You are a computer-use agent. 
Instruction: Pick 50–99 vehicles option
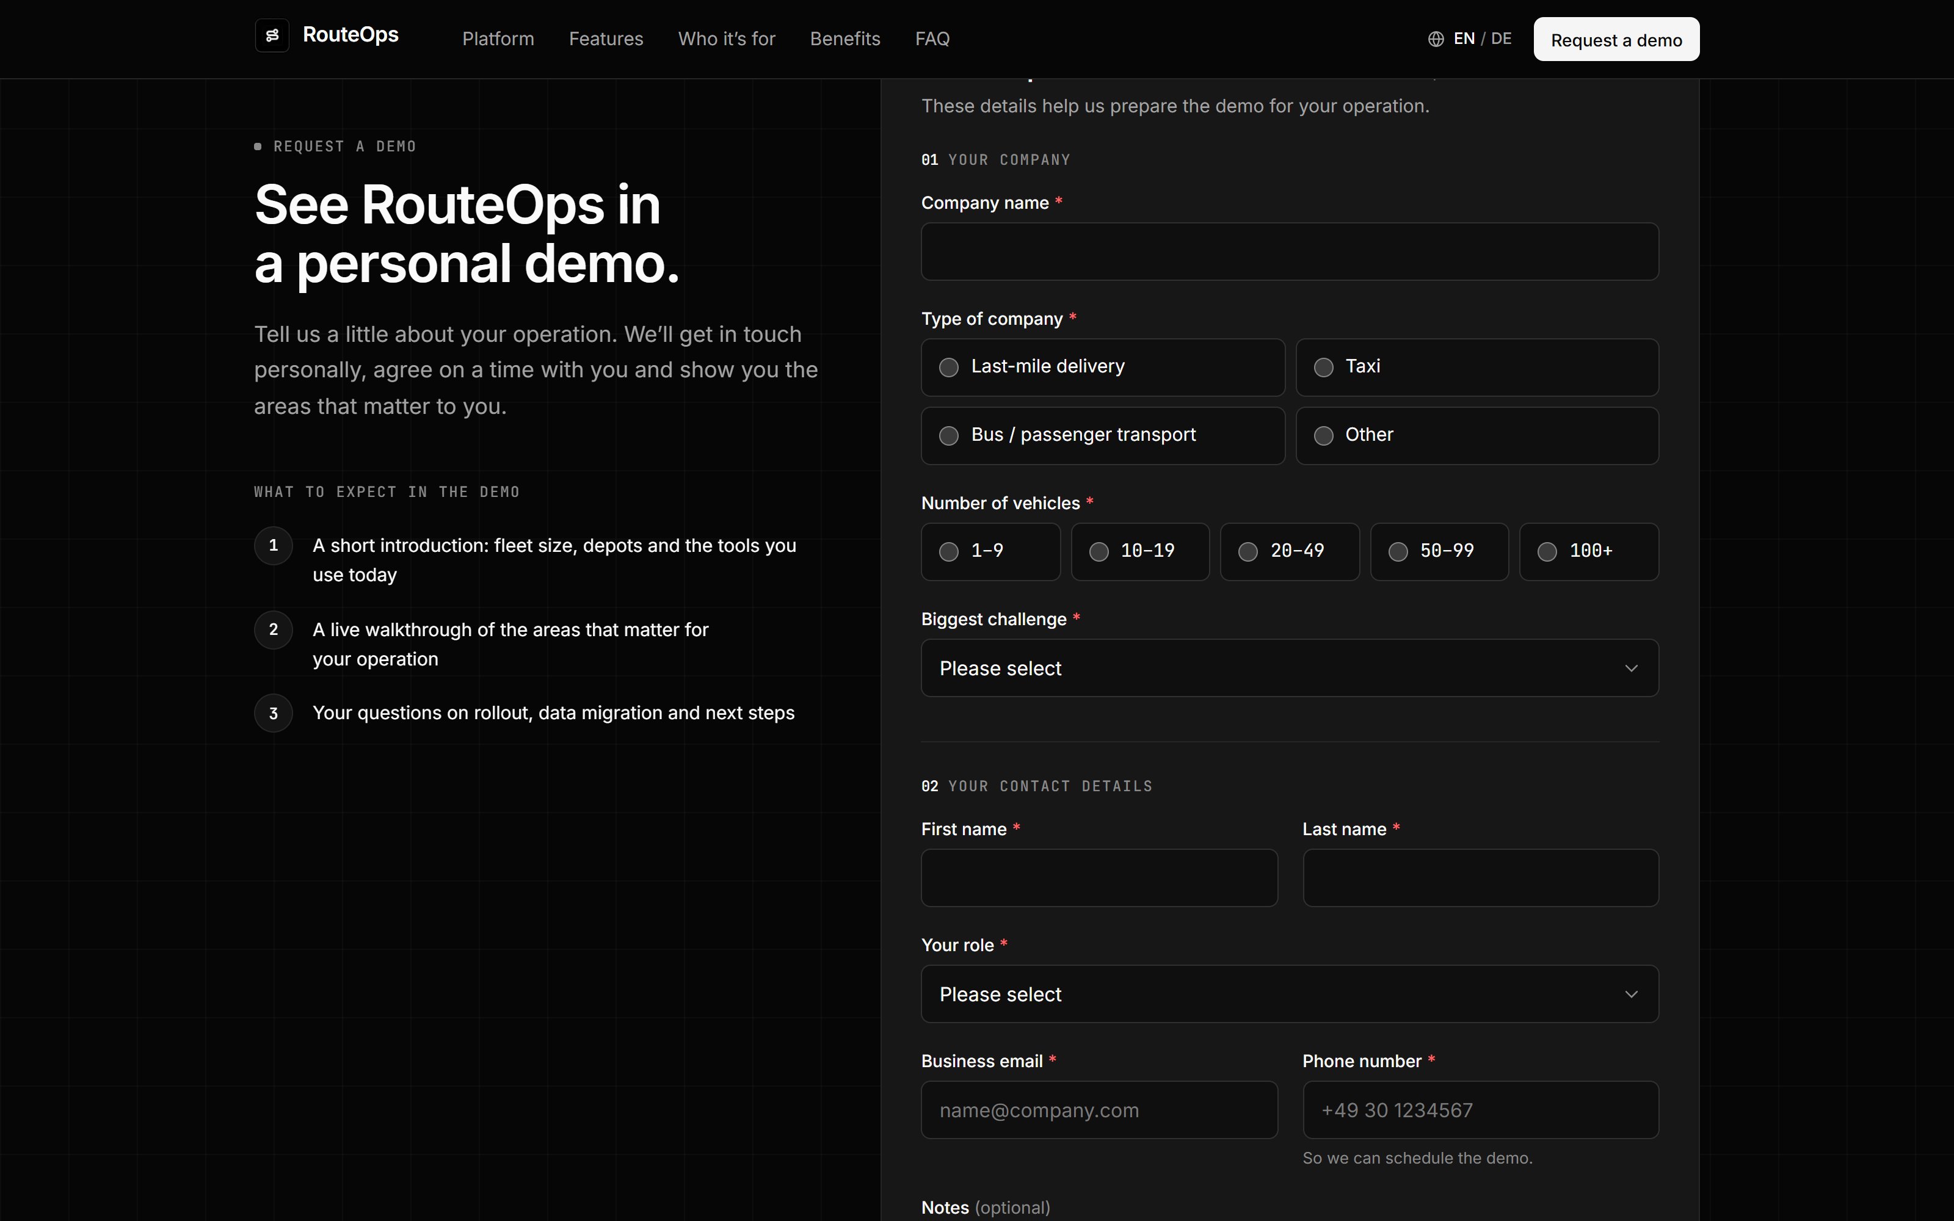(x=1439, y=551)
